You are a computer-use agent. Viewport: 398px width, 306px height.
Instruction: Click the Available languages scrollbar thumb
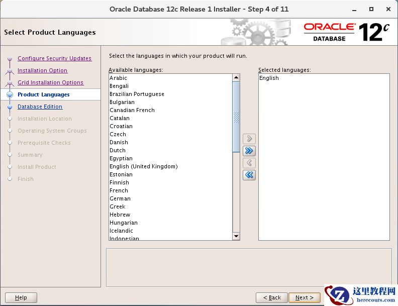pos(236,117)
